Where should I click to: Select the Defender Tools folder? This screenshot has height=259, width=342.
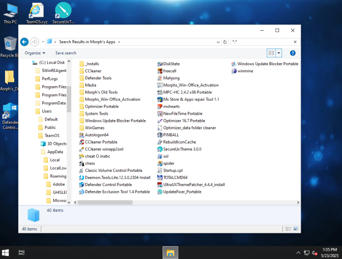pyautogui.click(x=95, y=78)
